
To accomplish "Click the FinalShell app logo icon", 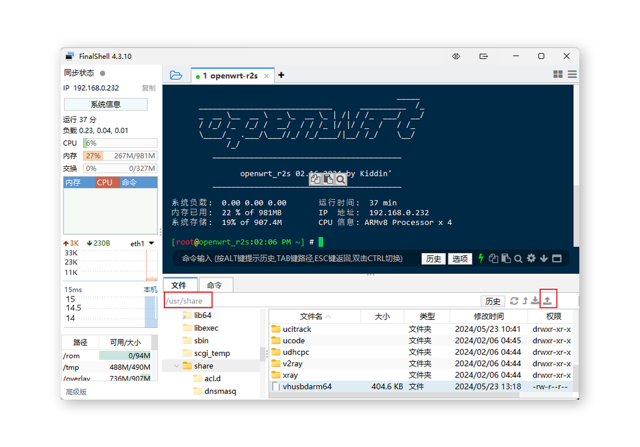I will pos(70,56).
